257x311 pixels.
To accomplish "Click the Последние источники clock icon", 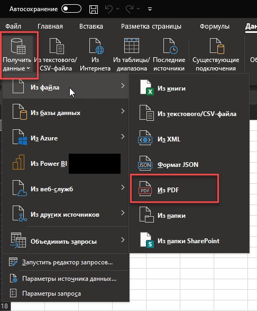I will (x=170, y=46).
